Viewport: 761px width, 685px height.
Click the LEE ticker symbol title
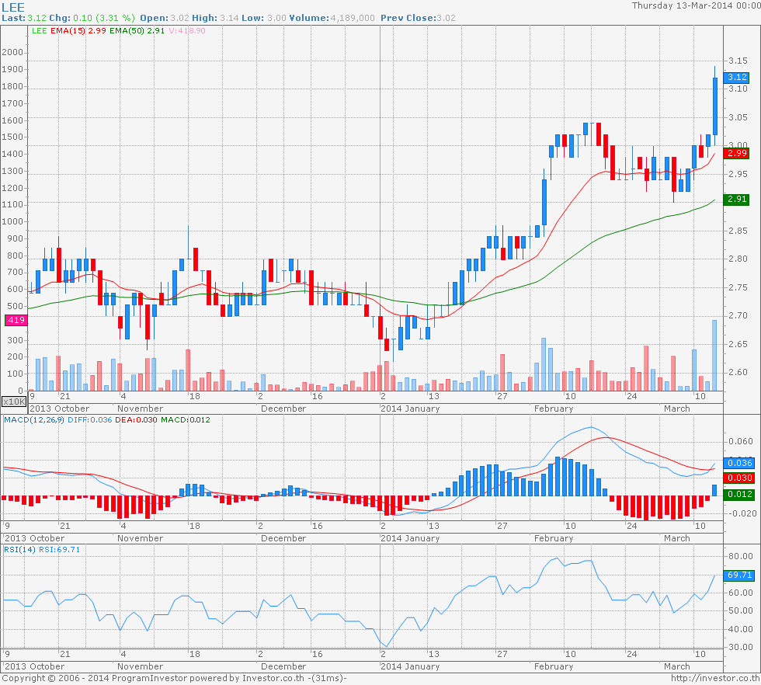(15, 6)
